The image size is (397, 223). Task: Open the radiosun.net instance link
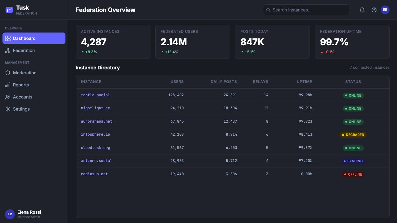point(94,174)
